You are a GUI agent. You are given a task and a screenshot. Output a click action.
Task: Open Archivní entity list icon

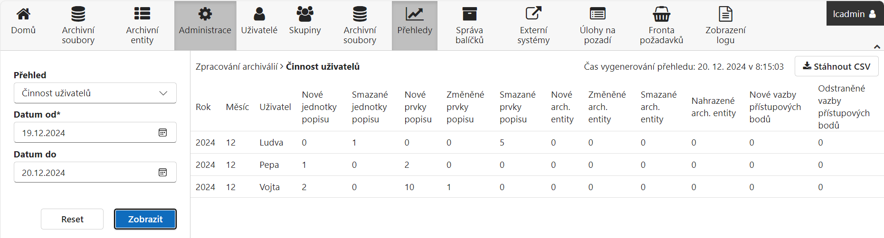point(142,14)
